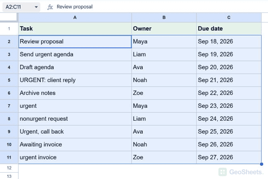Viewport: 268px width, 179px height.
Task: Select row 4 header
Action: [x=9, y=68]
